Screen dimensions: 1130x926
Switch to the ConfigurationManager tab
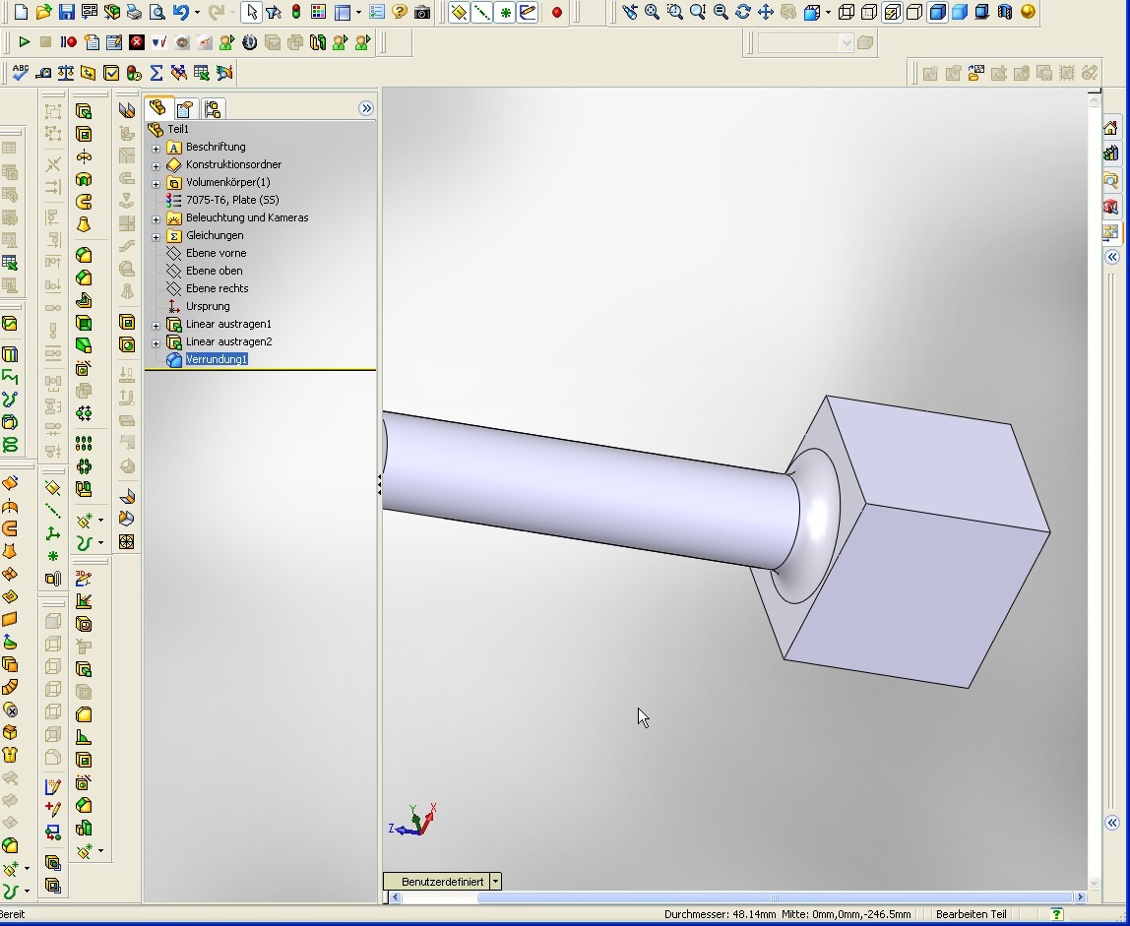(212, 109)
